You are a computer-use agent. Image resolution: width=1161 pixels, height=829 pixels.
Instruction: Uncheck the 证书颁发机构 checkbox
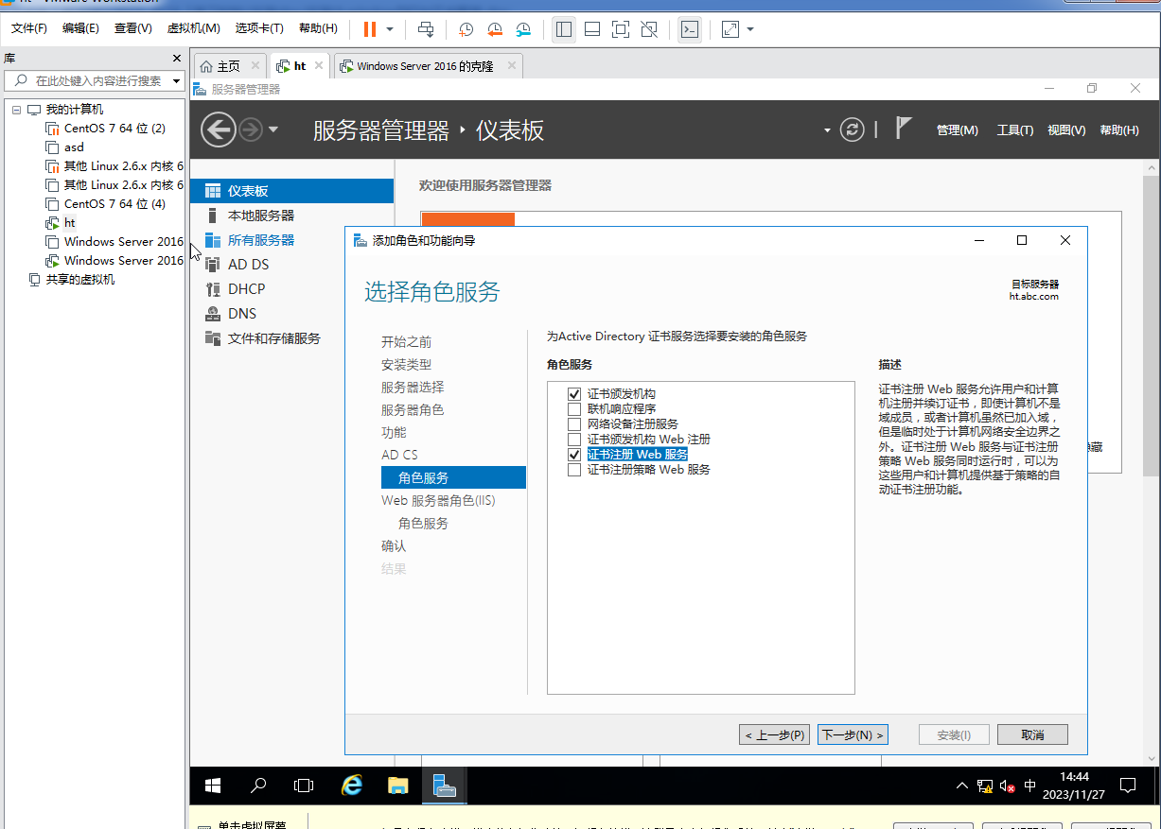(574, 393)
